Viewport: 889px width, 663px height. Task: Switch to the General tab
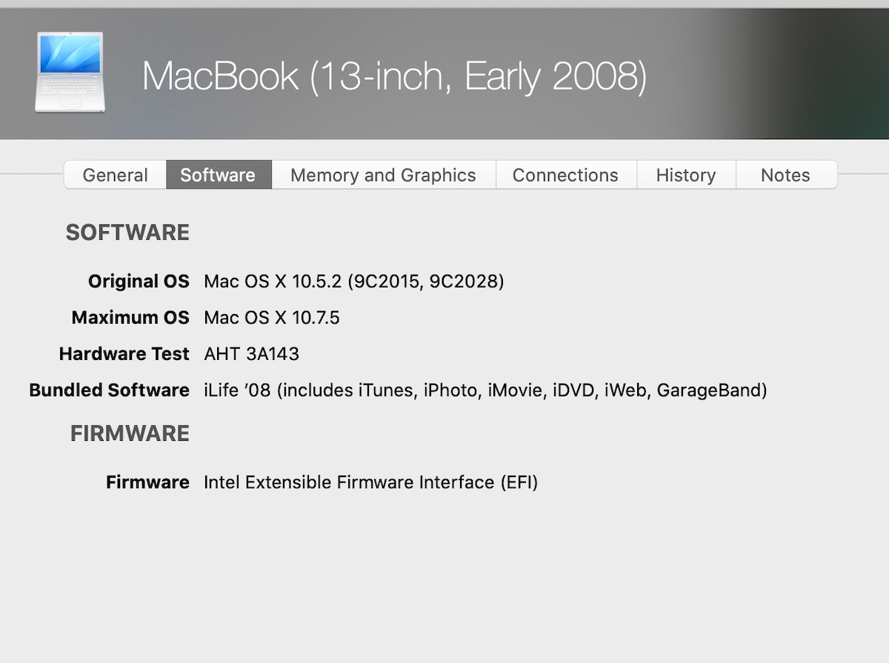tap(115, 175)
